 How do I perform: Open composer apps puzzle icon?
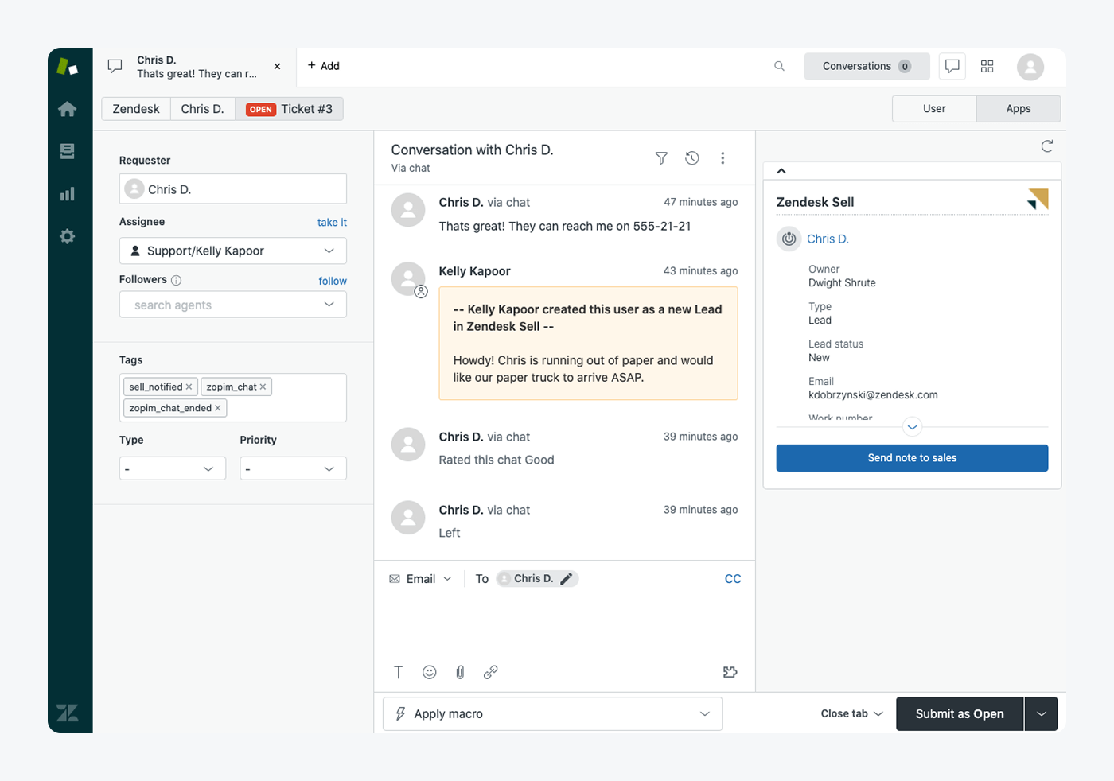pos(730,672)
